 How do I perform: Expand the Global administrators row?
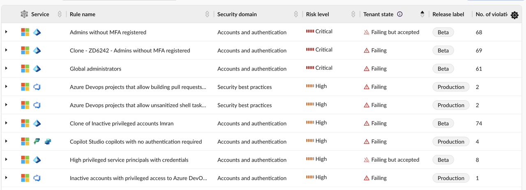point(6,69)
